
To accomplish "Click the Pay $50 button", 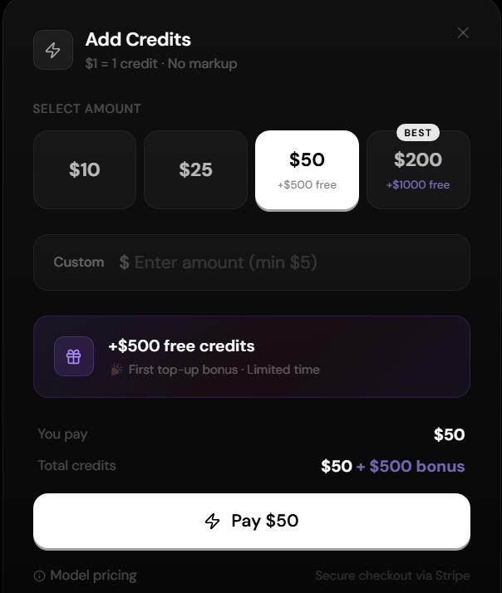I will (252, 521).
